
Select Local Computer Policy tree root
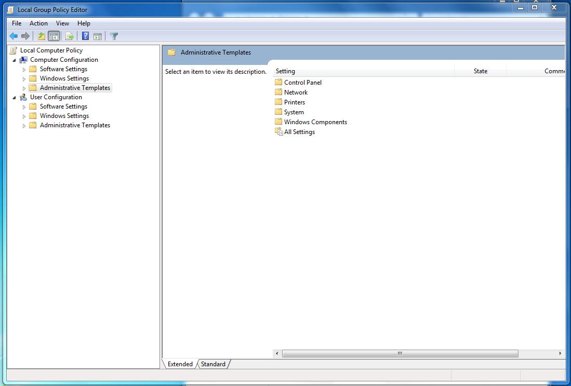pos(51,50)
